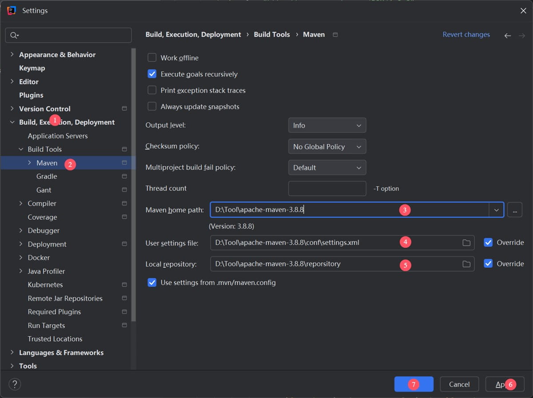Click project icon next to Build Tools
The height and width of the screenshot is (398, 533).
124,149
